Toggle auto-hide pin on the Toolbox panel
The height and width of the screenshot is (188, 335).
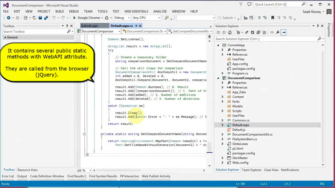click(x=67, y=26)
